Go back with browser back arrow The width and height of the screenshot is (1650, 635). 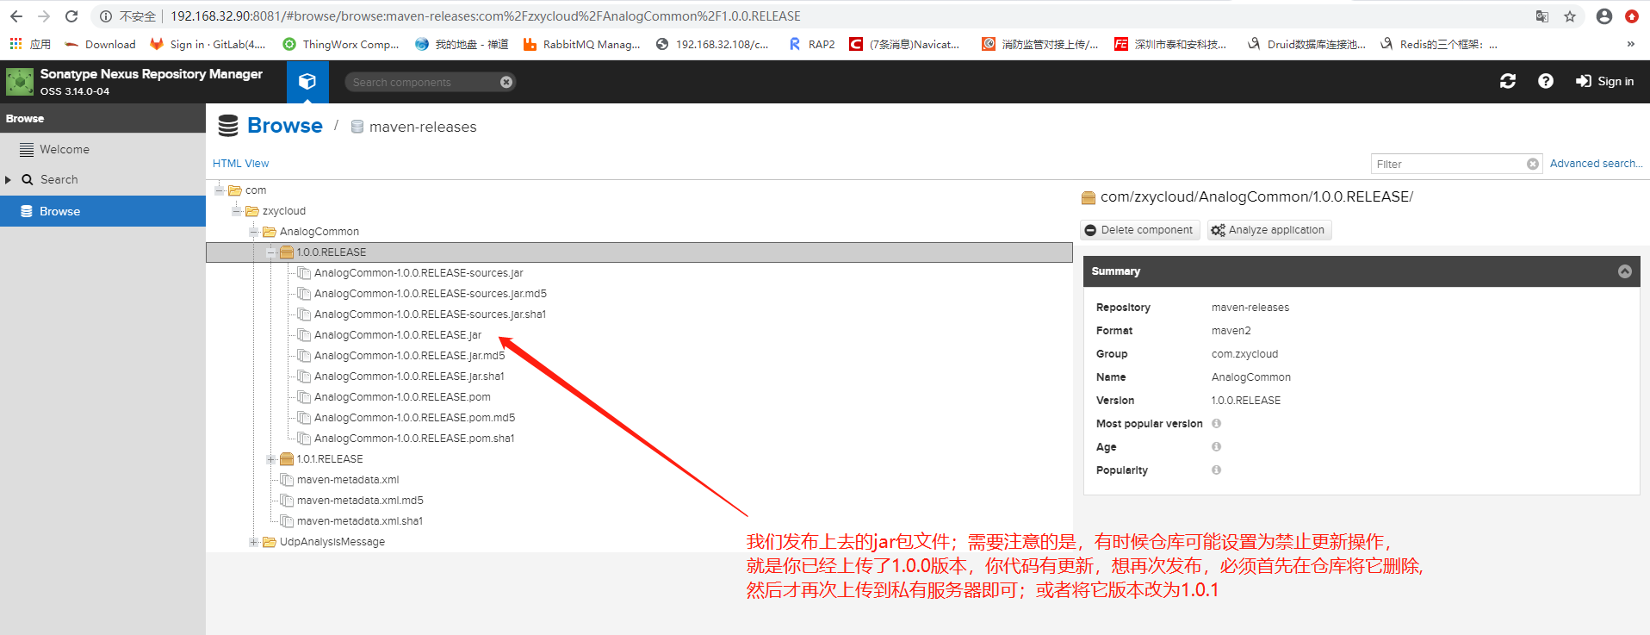click(x=16, y=16)
